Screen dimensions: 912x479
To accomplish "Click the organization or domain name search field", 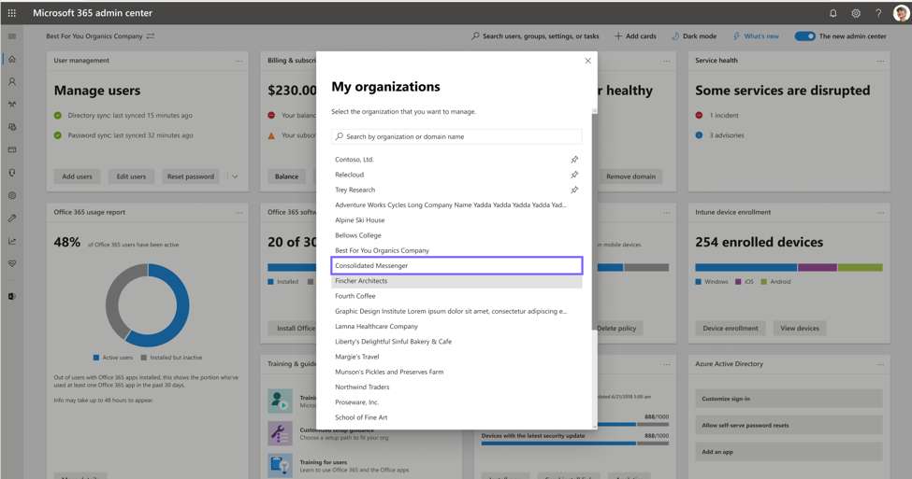I will (x=456, y=136).
